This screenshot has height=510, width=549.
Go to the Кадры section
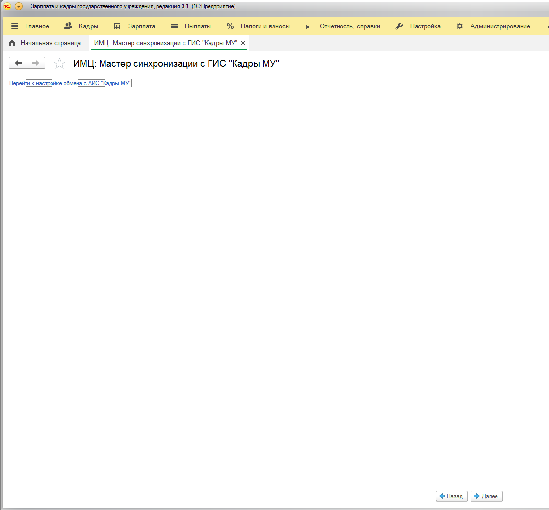tap(81, 26)
